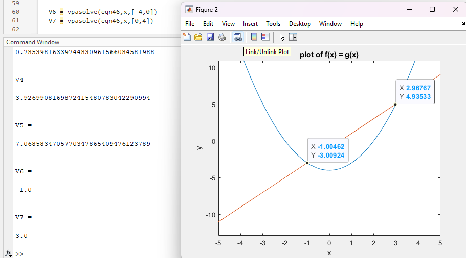Expand the Insert menu
The width and height of the screenshot is (466, 258).
click(x=251, y=24)
